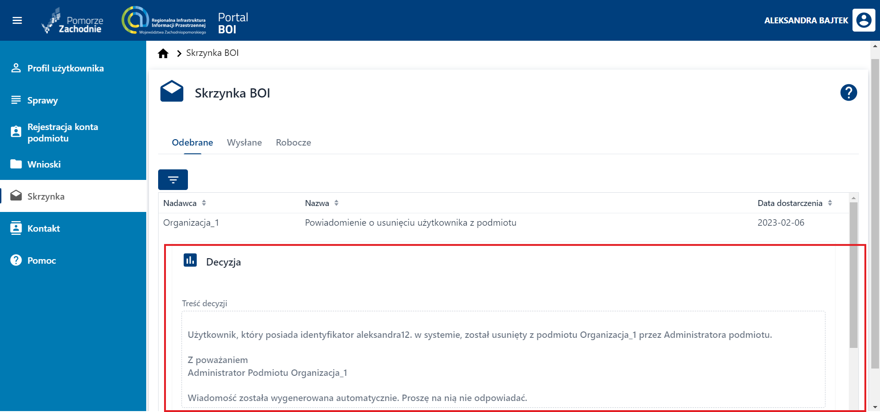880x412 pixels.
Task: Go to Rejestracja konta podmiotu
Action: [x=62, y=132]
